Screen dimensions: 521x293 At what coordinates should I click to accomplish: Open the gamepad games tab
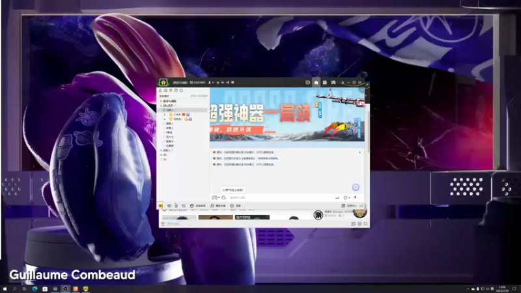coord(333,83)
